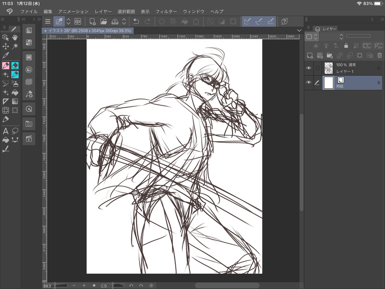
Task: Open the 編集 menu
Action: [x=48, y=12]
